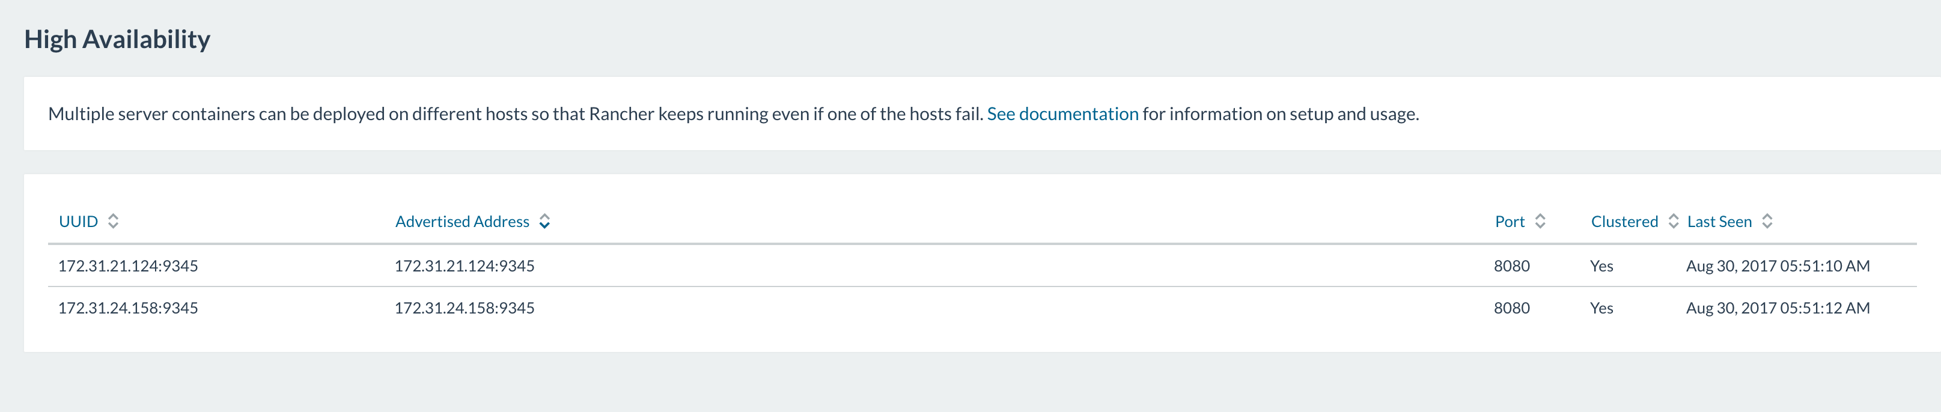Click the 05:51:10 AM last seen timestamp
Viewport: 1941px width, 412px height.
pos(1778,266)
